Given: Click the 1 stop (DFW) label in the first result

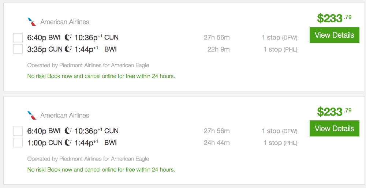Looking at the screenshot, I should coord(279,38).
